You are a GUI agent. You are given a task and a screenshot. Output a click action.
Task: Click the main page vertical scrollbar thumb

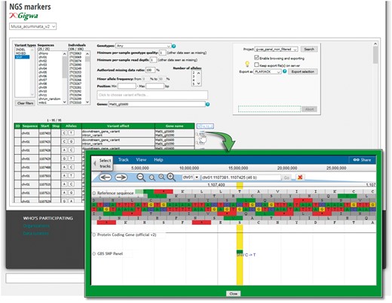coord(375,55)
